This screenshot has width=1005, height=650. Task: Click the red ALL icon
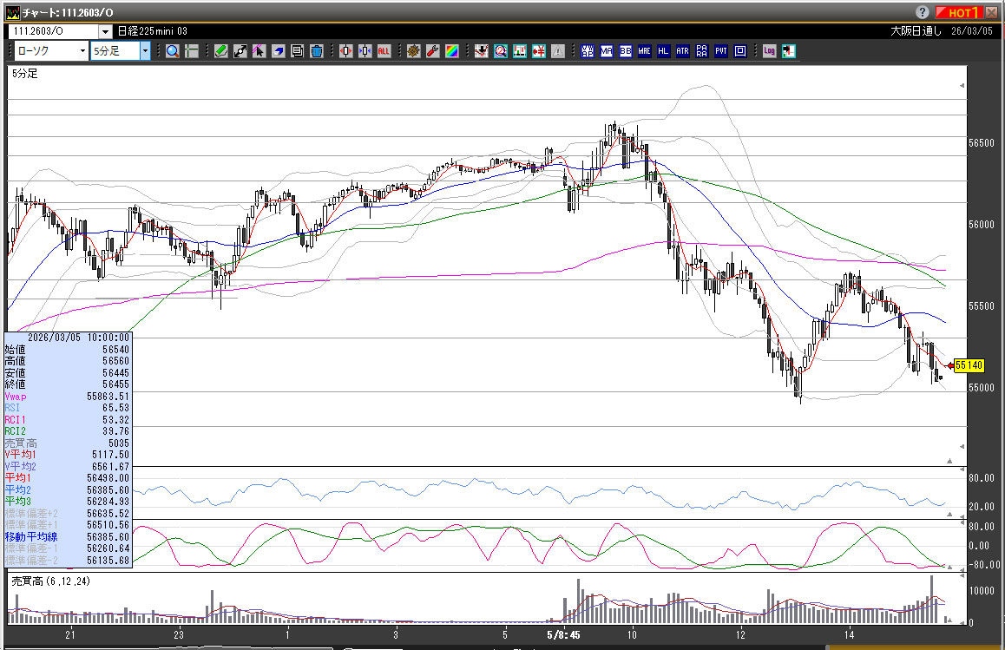point(384,51)
